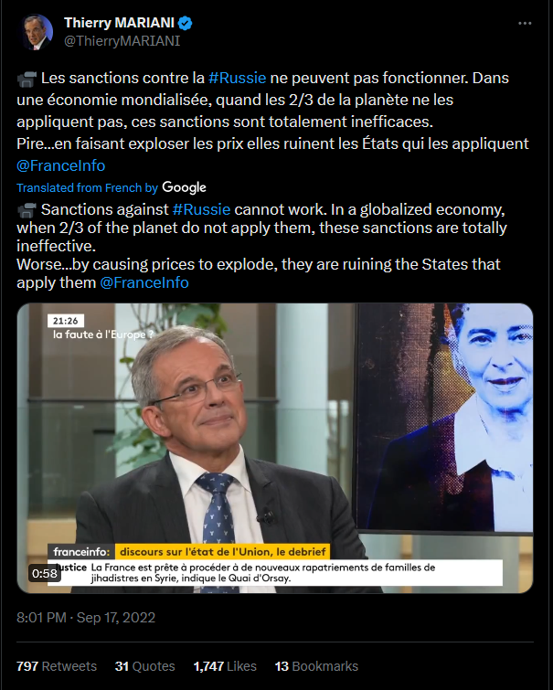Click Thierry MARIANI profile avatar
The height and width of the screenshot is (690, 553).
pos(37,32)
